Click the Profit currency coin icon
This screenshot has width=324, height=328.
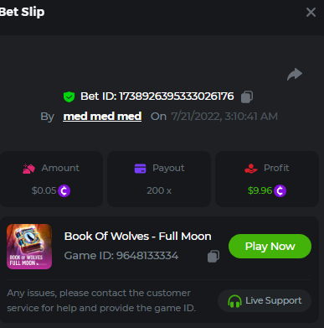[x=280, y=191]
